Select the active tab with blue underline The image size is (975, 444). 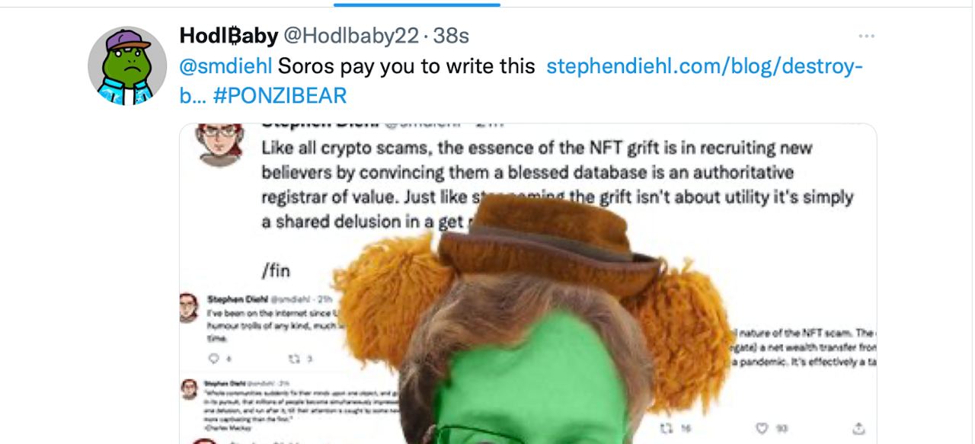coord(417,4)
